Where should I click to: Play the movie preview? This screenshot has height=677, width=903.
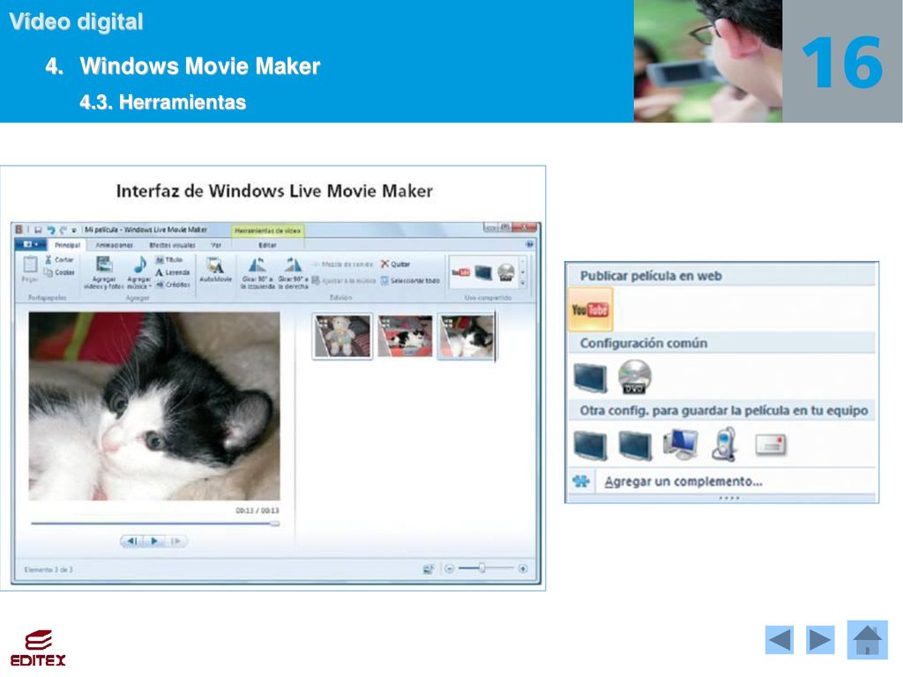pyautogui.click(x=154, y=541)
